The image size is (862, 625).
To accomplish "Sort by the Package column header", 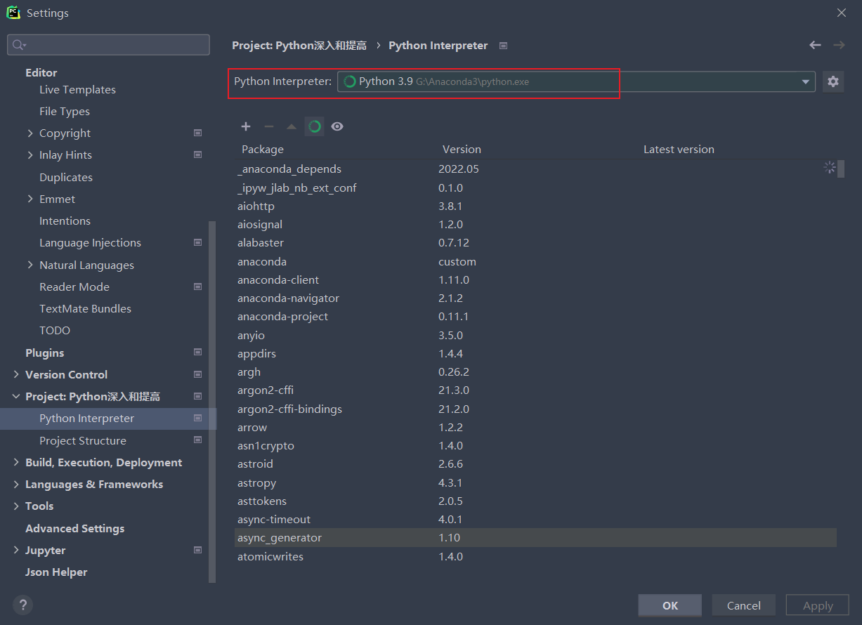I will click(x=263, y=149).
